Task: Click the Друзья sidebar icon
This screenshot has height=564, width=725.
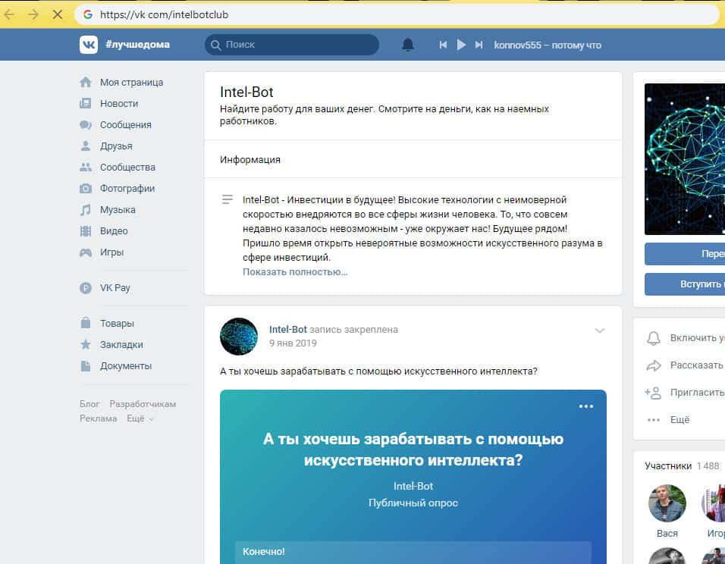Action: coord(86,146)
